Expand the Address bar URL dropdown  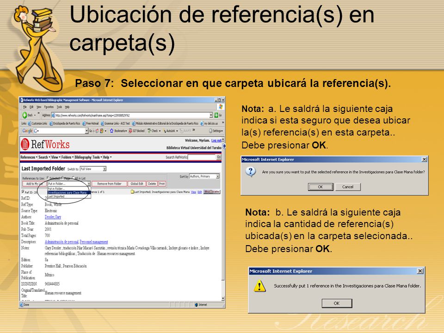(x=211, y=115)
